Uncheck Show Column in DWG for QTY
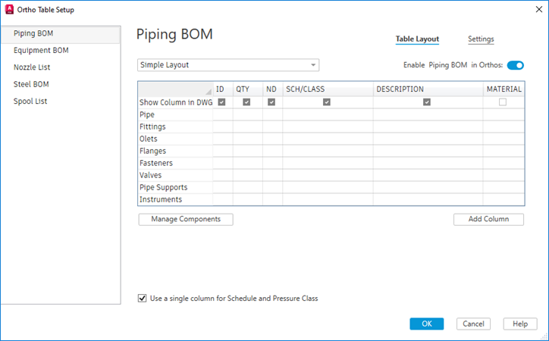The image size is (549, 341). pos(247,102)
